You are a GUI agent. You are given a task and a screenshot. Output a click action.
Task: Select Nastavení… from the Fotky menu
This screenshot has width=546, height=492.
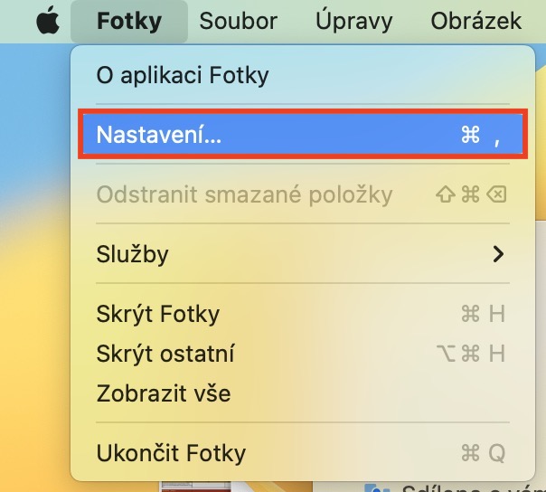pyautogui.click(x=159, y=135)
